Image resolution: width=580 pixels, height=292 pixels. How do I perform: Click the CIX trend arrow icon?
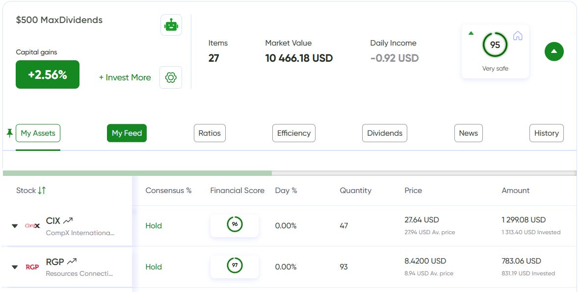pyautogui.click(x=68, y=221)
